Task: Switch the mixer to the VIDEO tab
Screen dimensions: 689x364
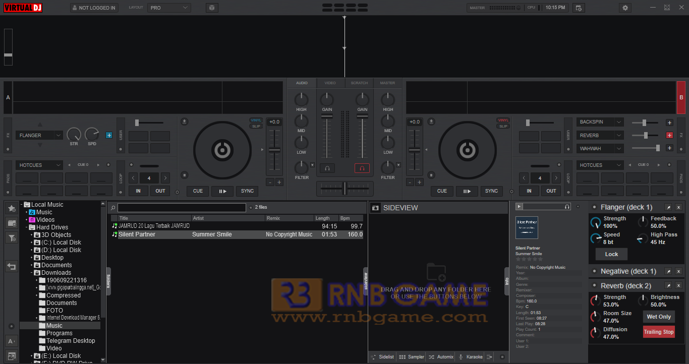Action: point(330,83)
